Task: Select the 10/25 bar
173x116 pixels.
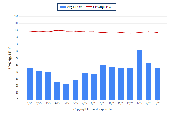Action: [x=112, y=83]
